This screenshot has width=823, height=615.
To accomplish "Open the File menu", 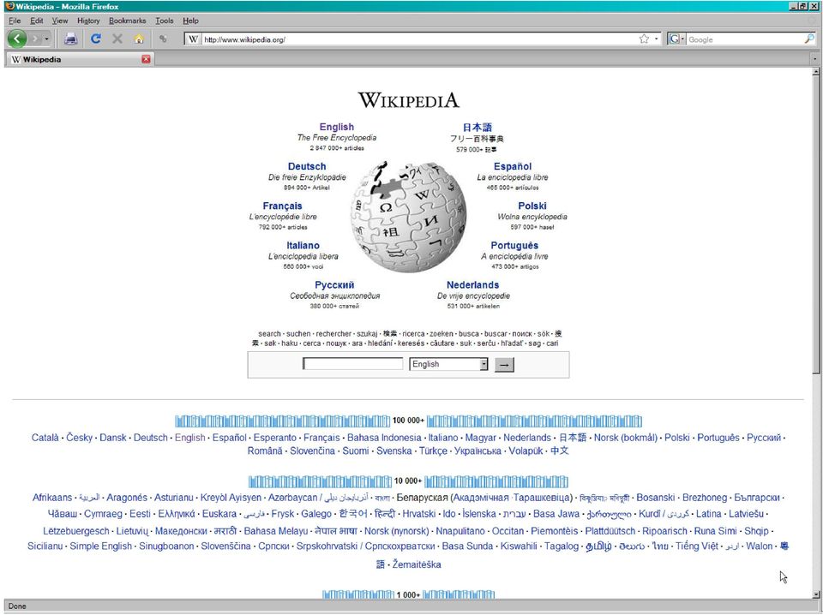I will [15, 21].
